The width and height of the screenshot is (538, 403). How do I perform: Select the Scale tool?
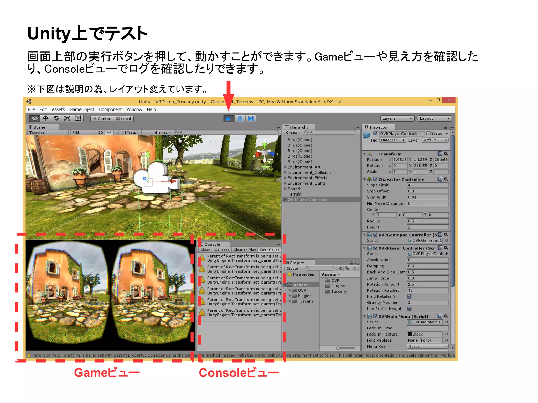tap(67, 118)
